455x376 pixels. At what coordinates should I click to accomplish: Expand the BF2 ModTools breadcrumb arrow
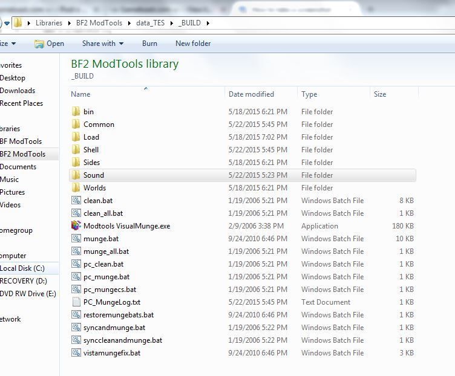(129, 23)
